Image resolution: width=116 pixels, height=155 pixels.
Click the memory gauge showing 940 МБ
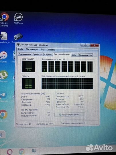click(28, 84)
